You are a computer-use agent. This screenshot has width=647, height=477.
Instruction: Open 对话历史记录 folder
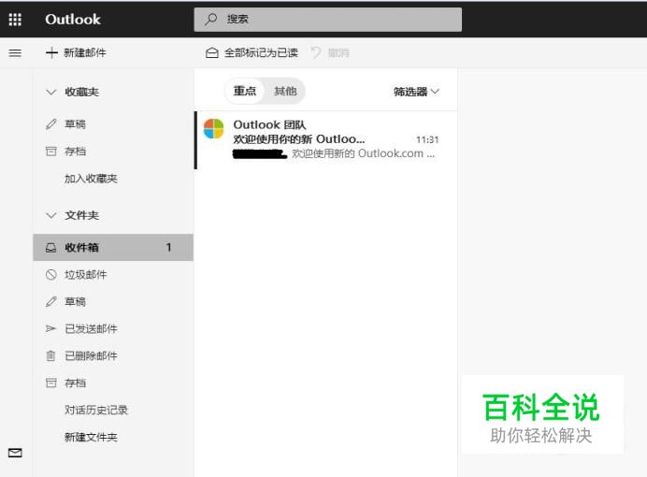click(96, 411)
